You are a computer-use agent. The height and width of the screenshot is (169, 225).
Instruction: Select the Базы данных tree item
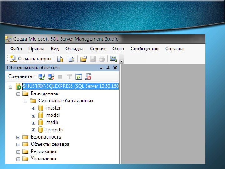click(x=45, y=94)
